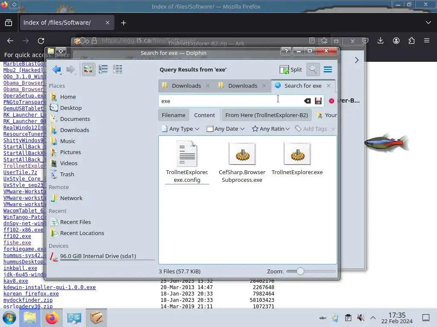The height and width of the screenshot is (327, 437).
Task: Close search mode with red circle button
Action: tap(331, 101)
